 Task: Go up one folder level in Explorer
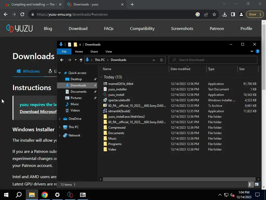click(x=81, y=60)
